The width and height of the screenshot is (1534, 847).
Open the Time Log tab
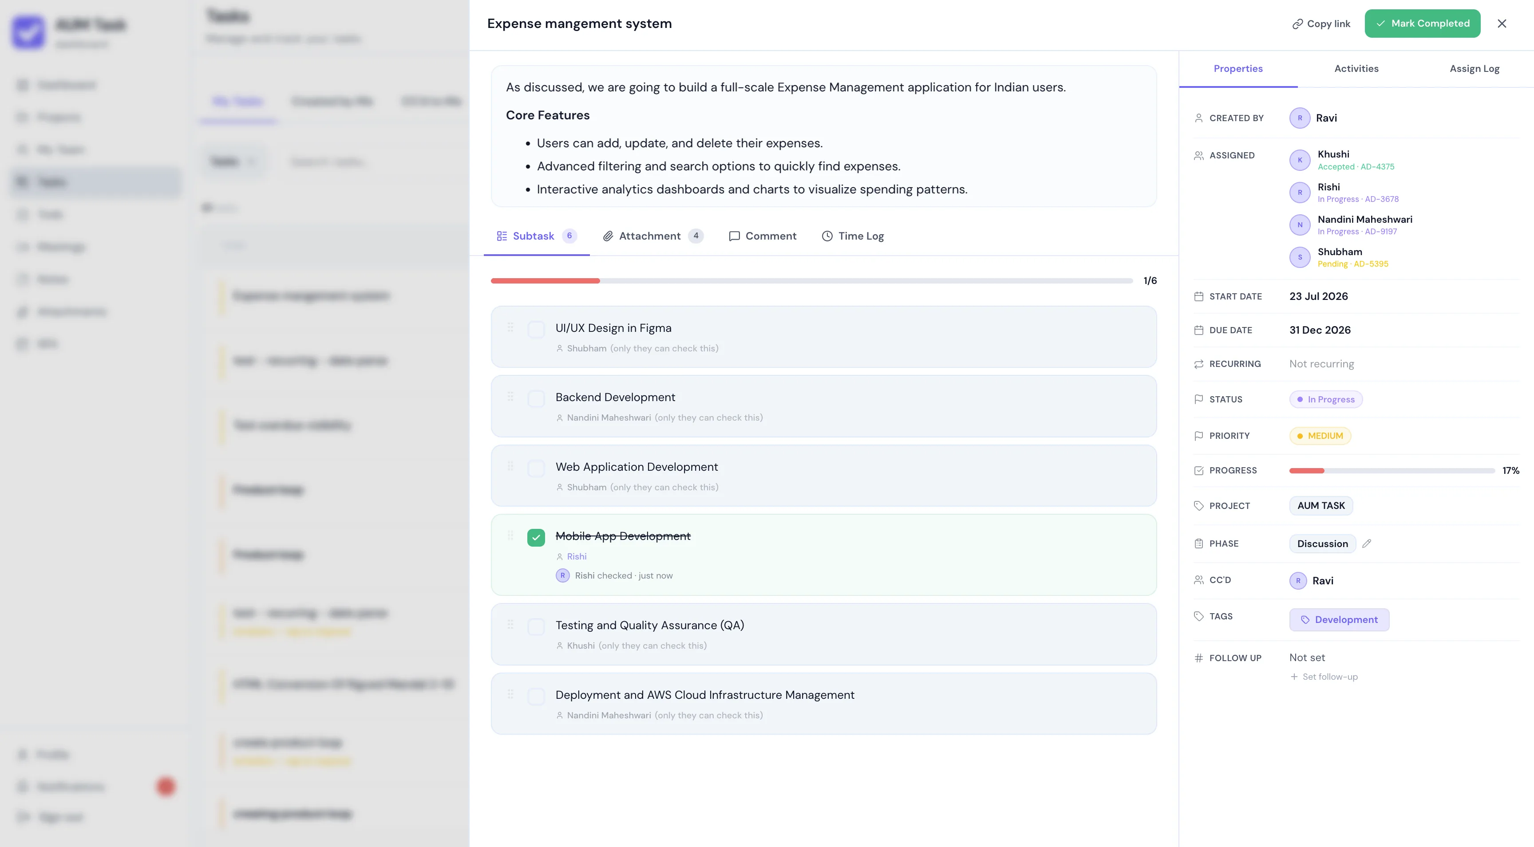(853, 236)
